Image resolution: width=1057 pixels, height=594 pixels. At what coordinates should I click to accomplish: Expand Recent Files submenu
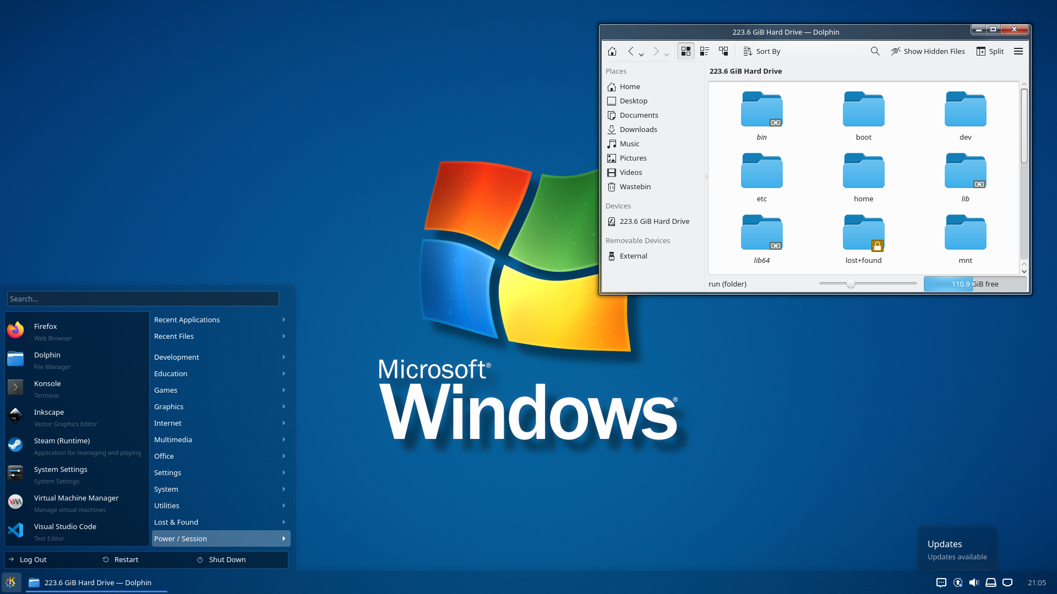tap(221, 336)
